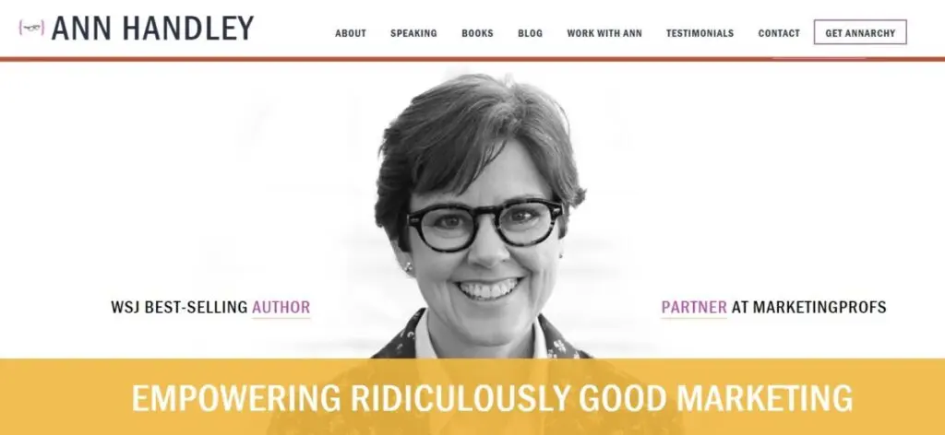This screenshot has width=945, height=435.
Task: Open the Books navigation link
Action: pos(477,33)
